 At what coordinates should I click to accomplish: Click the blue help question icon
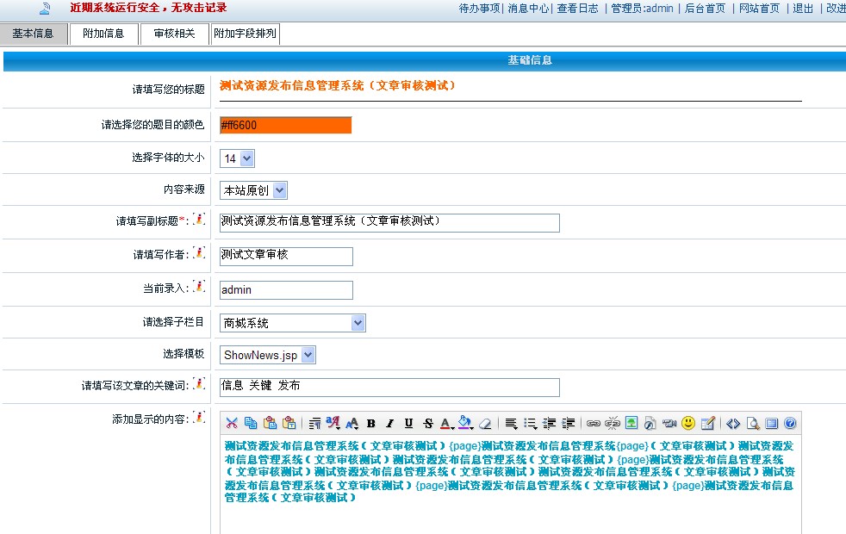[790, 424]
